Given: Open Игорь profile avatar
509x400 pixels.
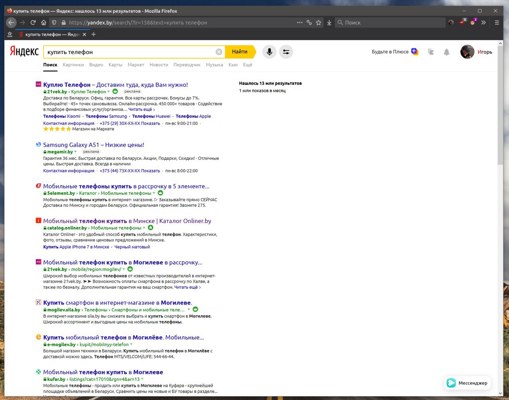Looking at the screenshot, I should pos(467,52).
